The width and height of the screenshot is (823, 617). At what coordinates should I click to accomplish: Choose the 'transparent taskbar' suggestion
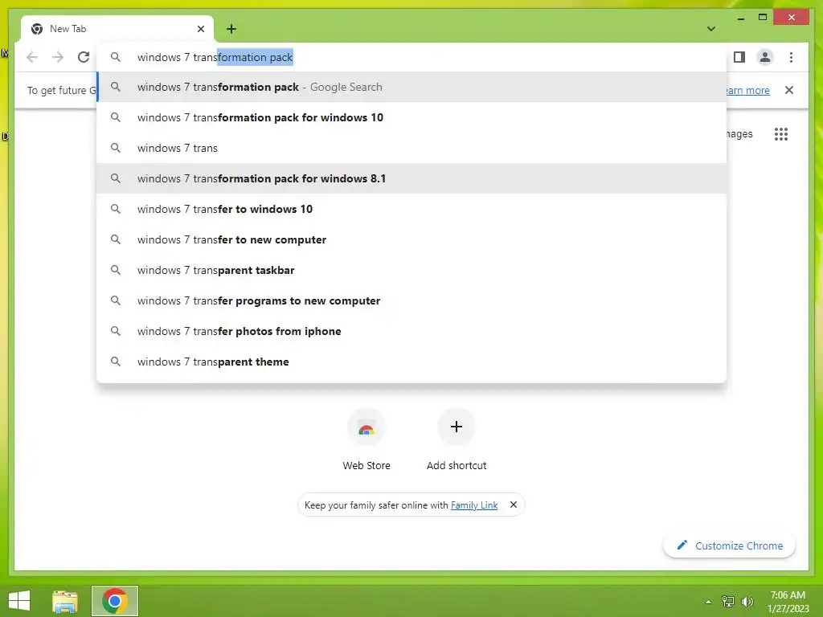[412, 270]
